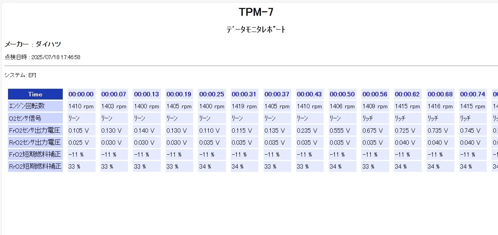Select the 00:00.50 timestamp column header
This screenshot has height=235, width=498.
[x=342, y=94]
